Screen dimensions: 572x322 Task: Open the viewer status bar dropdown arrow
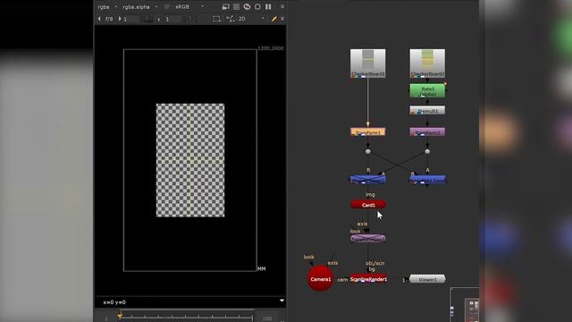pyautogui.click(x=282, y=301)
